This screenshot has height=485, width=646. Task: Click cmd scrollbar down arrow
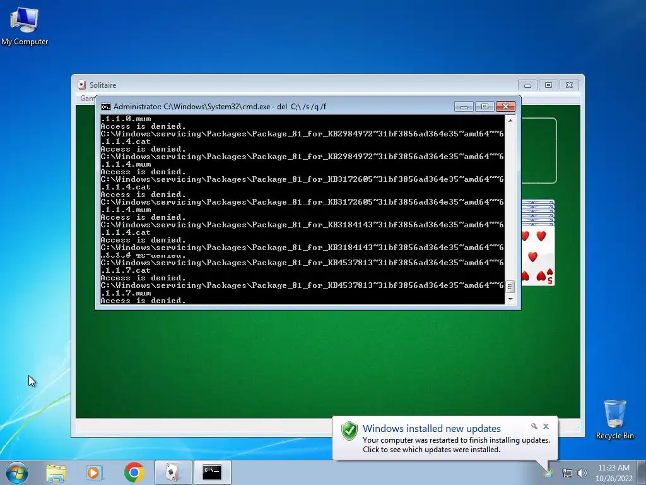coord(510,299)
